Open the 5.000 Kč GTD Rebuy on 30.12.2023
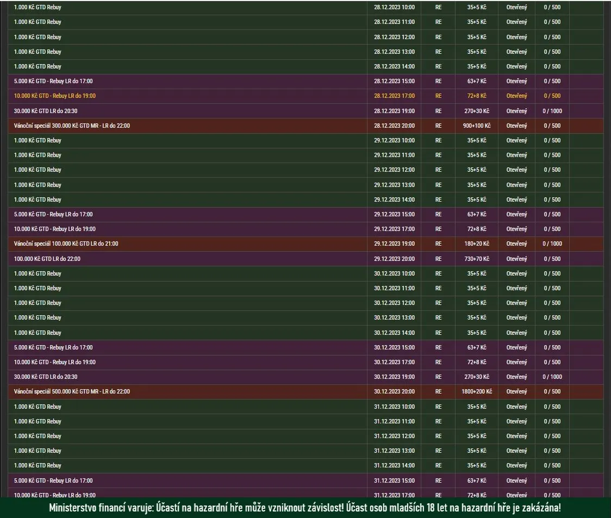Image resolution: width=611 pixels, height=518 pixels. click(53, 347)
